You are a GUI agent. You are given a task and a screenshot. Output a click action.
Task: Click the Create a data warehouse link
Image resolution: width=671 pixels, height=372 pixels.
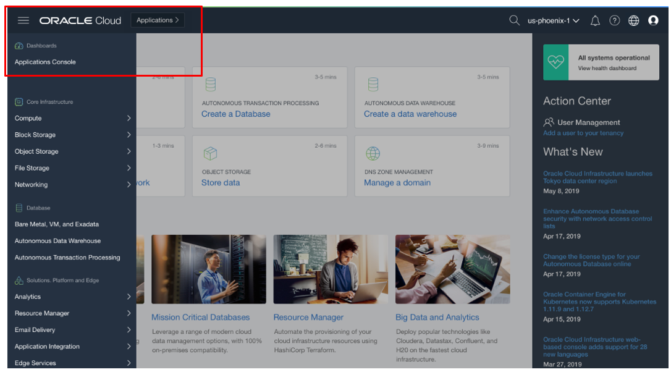click(410, 114)
